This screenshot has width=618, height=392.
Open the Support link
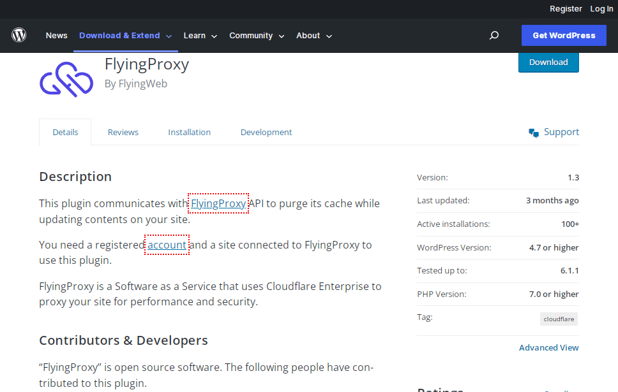tap(561, 132)
